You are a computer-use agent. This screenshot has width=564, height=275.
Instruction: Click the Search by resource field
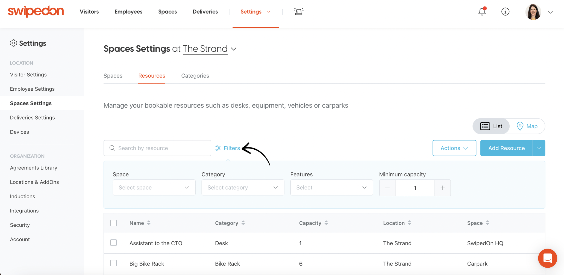click(x=157, y=148)
